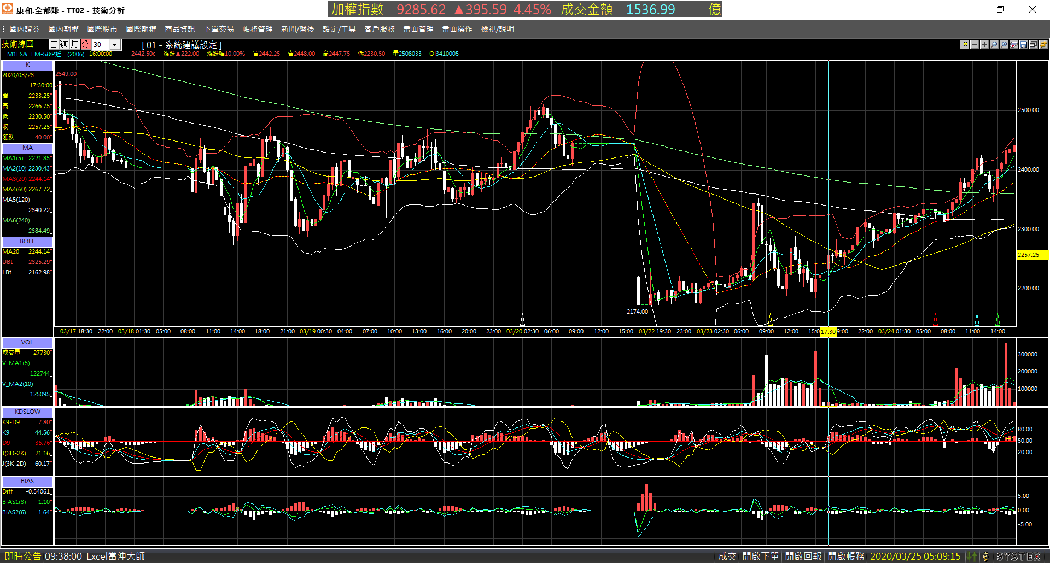Image resolution: width=1050 pixels, height=563 pixels.
Task: Open the 帳務管理 menu
Action: pos(258,29)
